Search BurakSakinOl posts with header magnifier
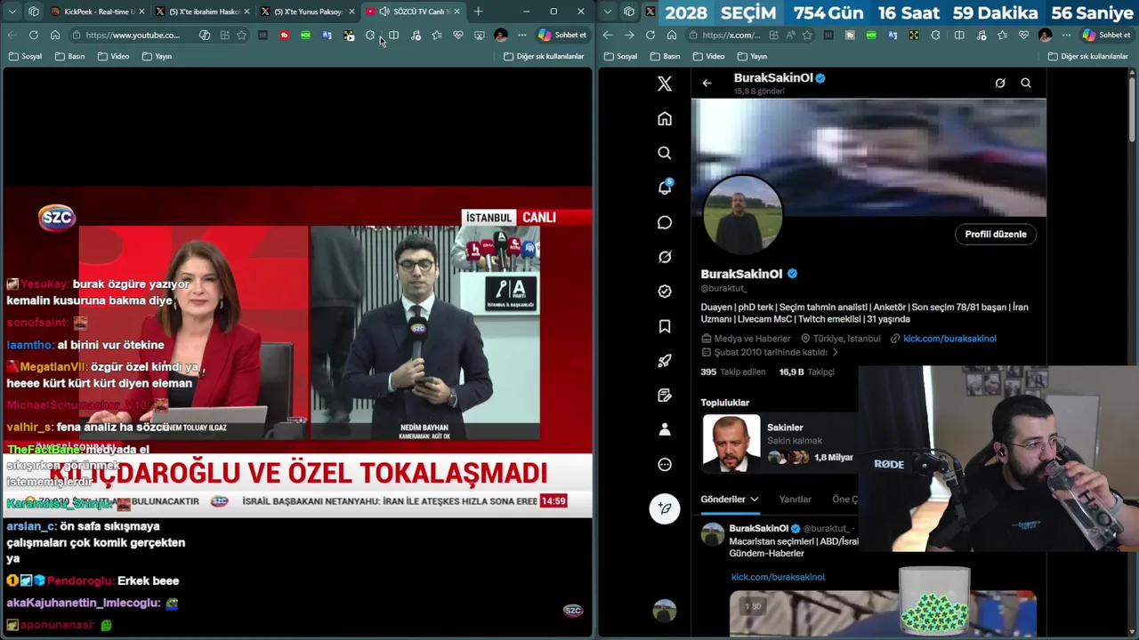This screenshot has height=640, width=1139. tap(1026, 83)
